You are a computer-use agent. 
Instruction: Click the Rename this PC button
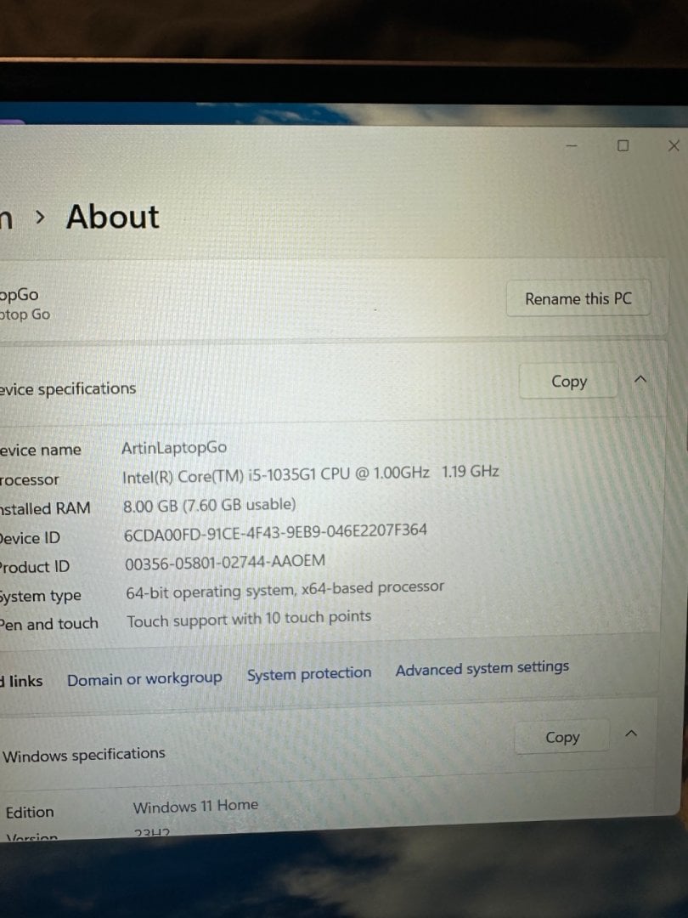coord(578,298)
